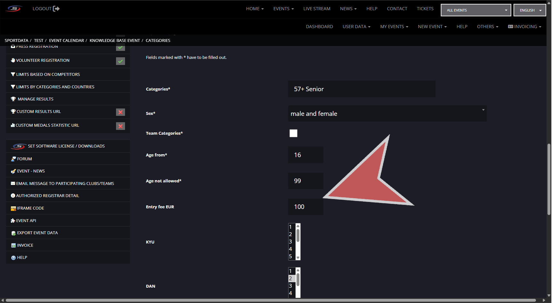Click the logout arrow icon

[56, 9]
